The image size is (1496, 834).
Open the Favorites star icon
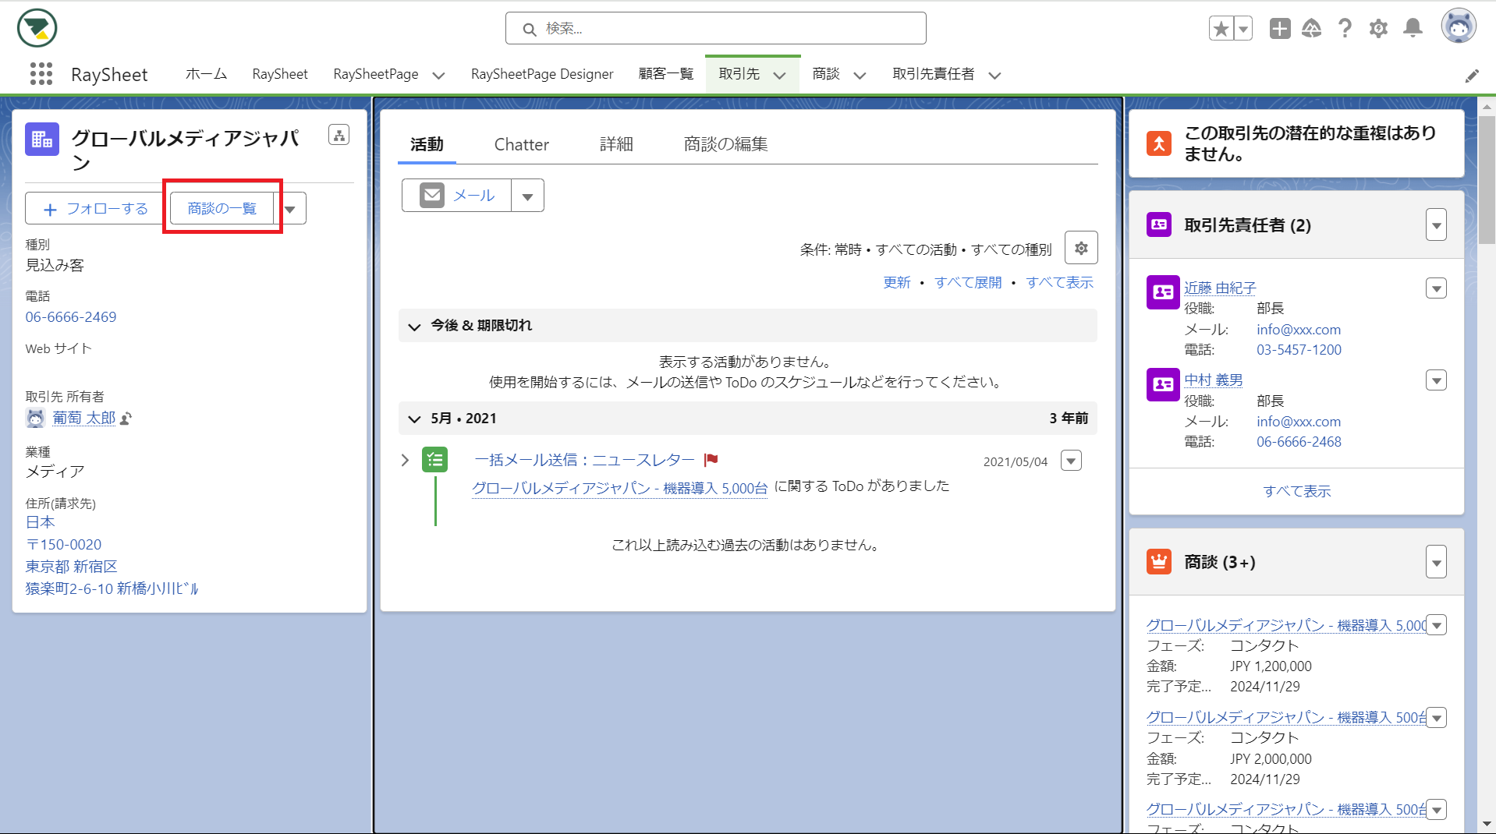(1221, 29)
